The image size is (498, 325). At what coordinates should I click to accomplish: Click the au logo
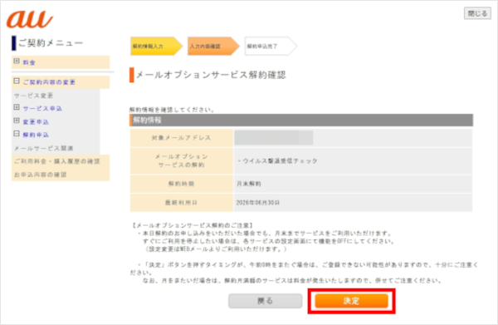(30, 19)
